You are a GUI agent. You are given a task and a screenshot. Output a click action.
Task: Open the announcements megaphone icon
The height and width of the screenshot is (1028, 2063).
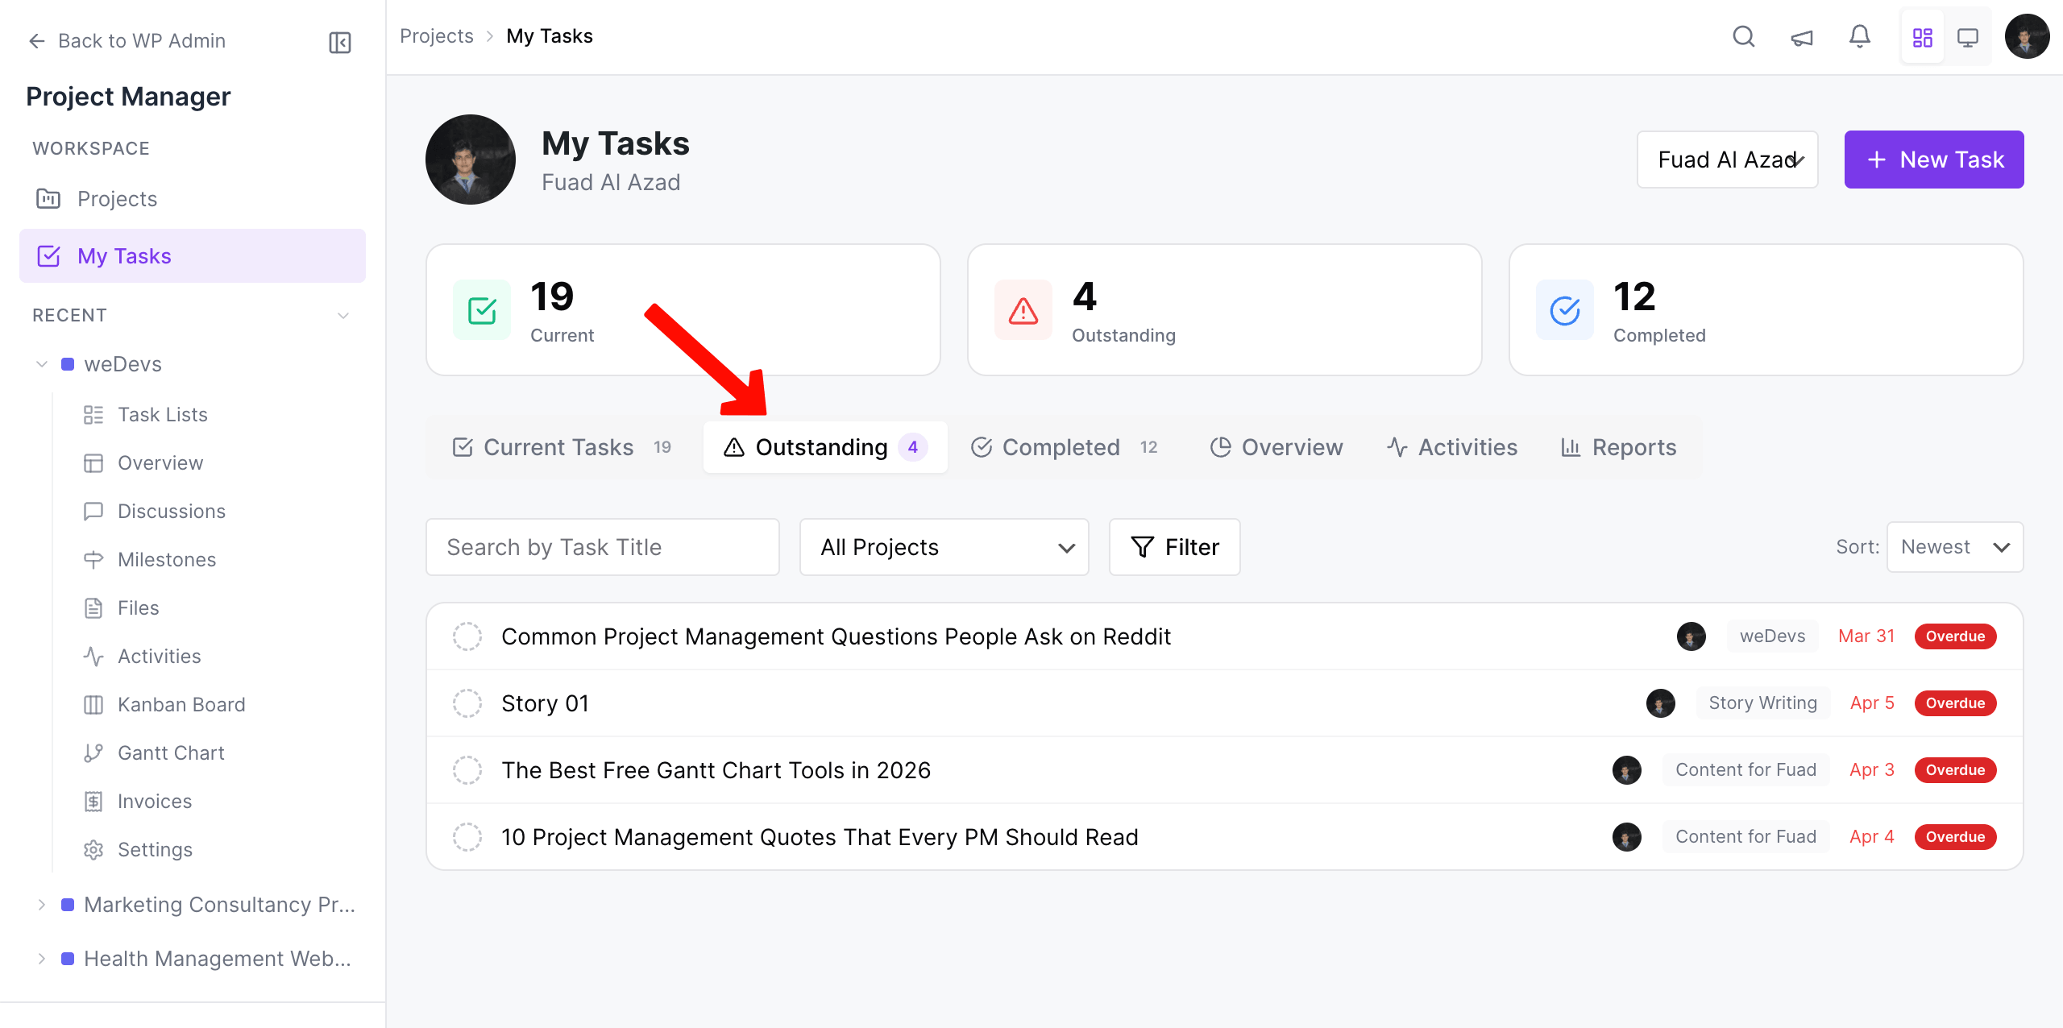tap(1802, 37)
